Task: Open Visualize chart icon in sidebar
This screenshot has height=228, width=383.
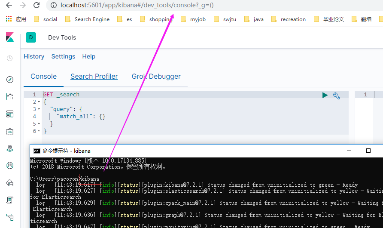Action: click(x=10, y=97)
